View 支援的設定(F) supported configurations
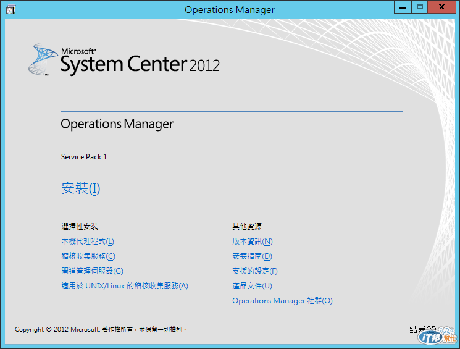The width and height of the screenshot is (460, 349). (x=254, y=271)
